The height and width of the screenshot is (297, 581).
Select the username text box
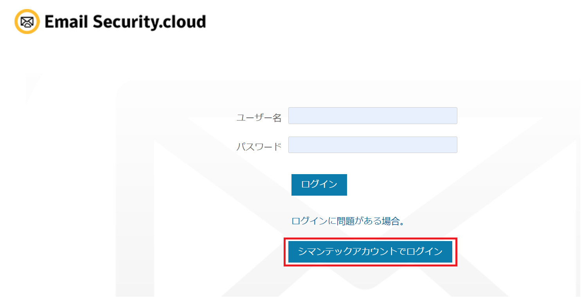[x=372, y=116]
